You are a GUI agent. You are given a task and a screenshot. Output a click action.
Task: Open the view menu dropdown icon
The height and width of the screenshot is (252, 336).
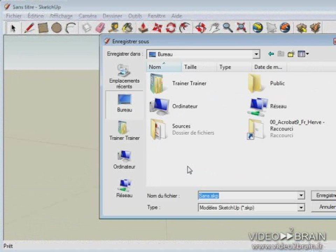(x=303, y=54)
